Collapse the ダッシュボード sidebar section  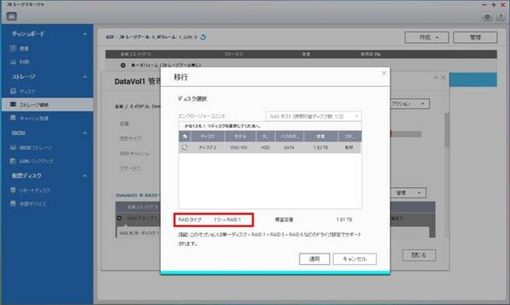click(x=84, y=34)
